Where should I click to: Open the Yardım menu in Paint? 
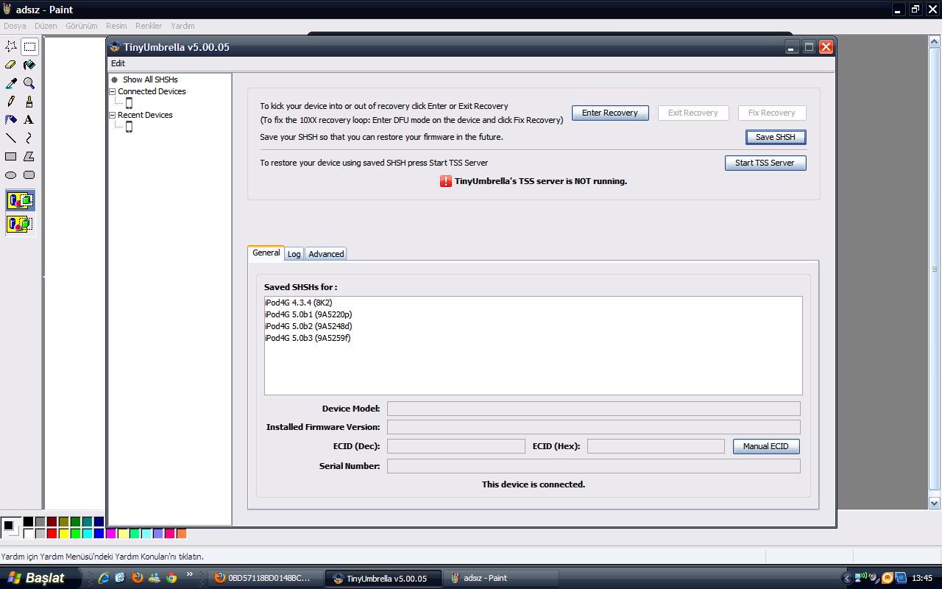click(x=183, y=26)
